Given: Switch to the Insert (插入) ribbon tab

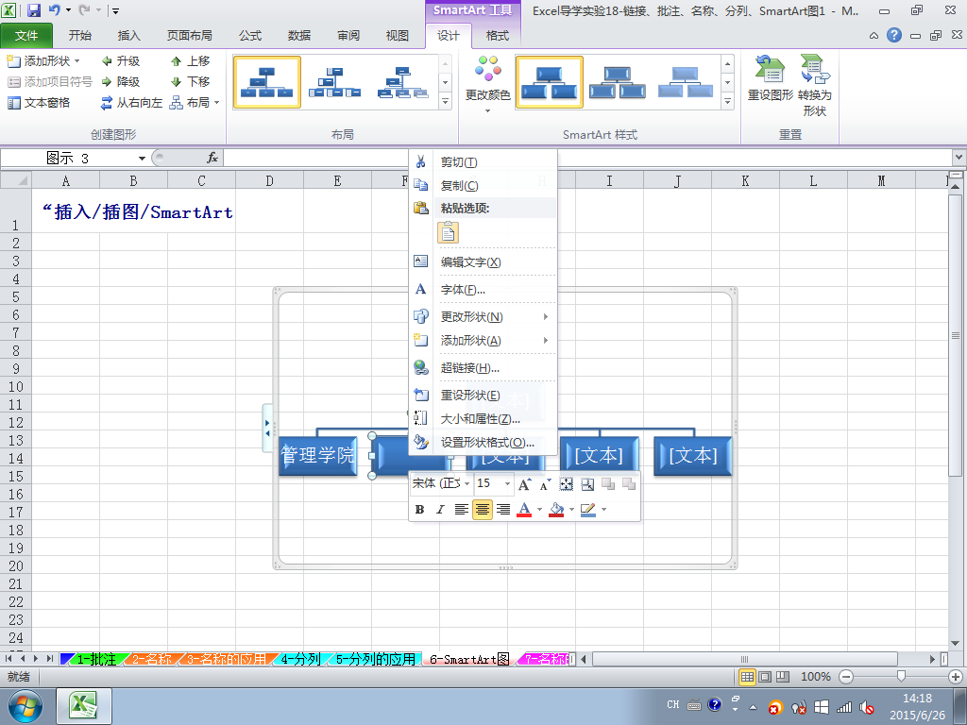Looking at the screenshot, I should [x=128, y=36].
